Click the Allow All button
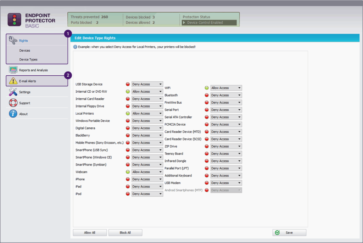Screen dimensions: 363x243 pyautogui.click(x=90, y=232)
